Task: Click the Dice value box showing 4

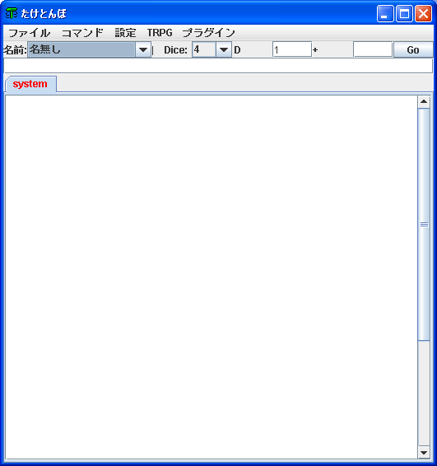Action: [x=204, y=49]
